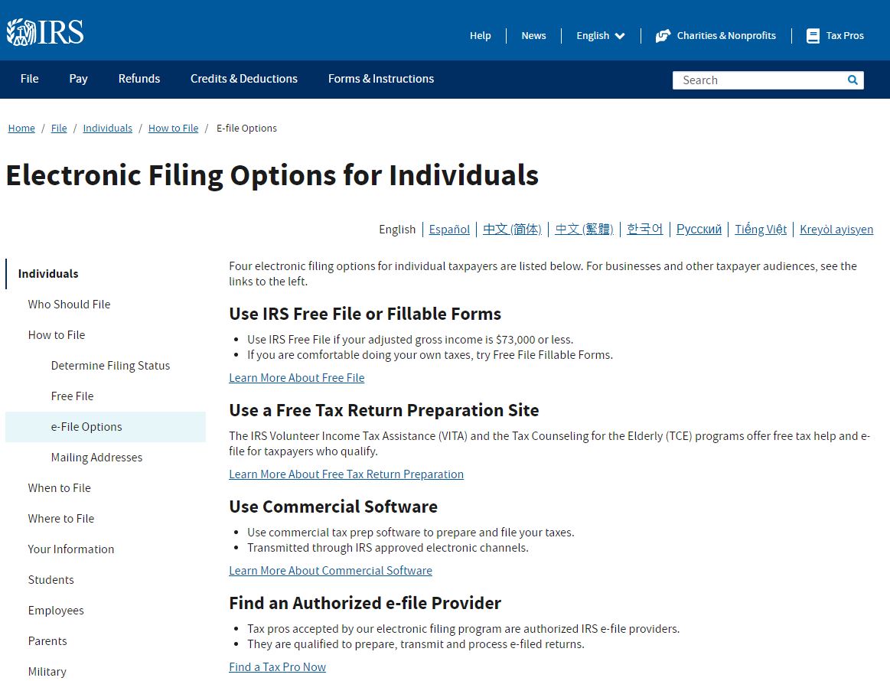This screenshot has width=890, height=681.
Task: Select Individuals in the sidebar
Action: tap(48, 274)
